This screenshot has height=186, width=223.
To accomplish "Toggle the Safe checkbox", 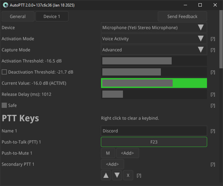I will pyautogui.click(x=4, y=105).
